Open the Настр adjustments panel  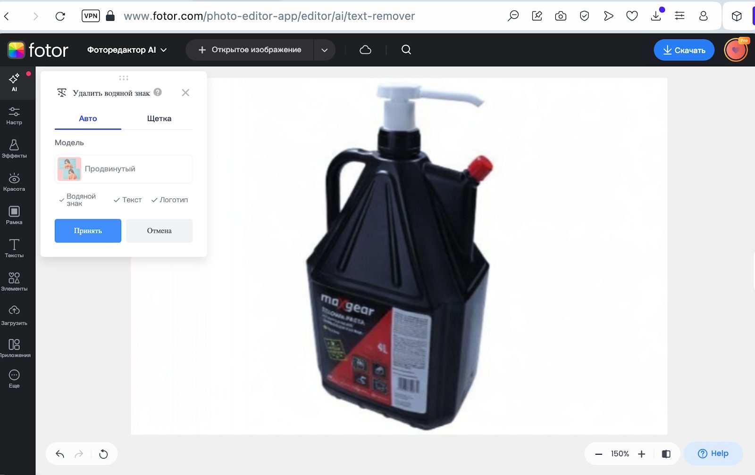(x=14, y=115)
